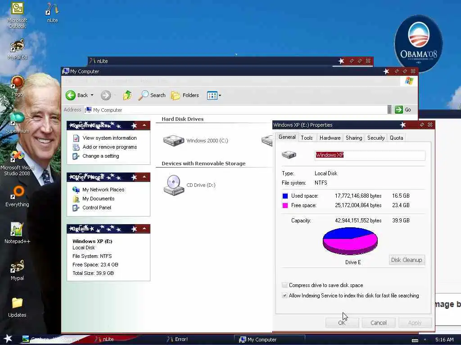Click the green Go button
461x345 pixels.
(x=403, y=110)
